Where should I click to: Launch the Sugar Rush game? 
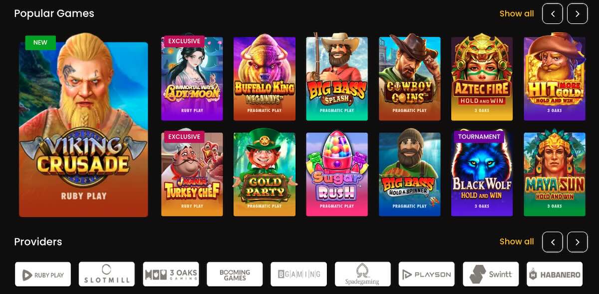(337, 174)
